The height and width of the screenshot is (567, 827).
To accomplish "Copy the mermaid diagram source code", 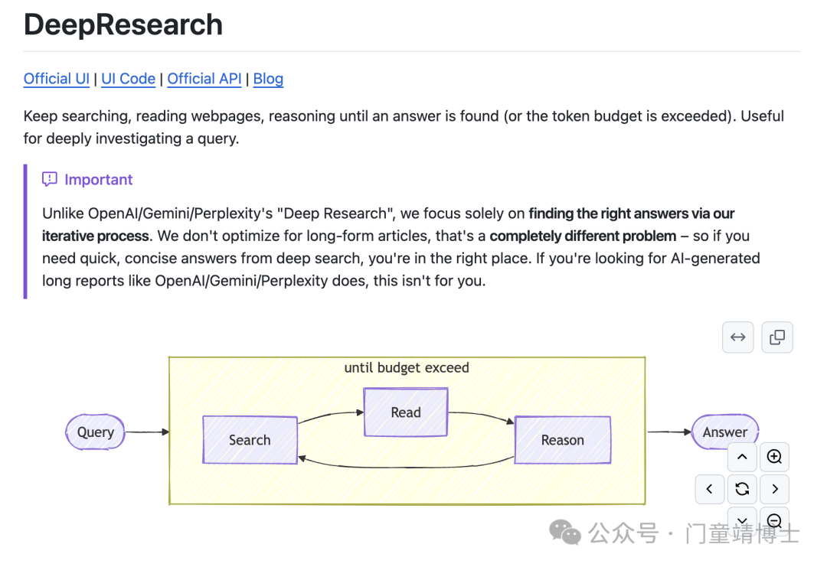I will [x=777, y=337].
